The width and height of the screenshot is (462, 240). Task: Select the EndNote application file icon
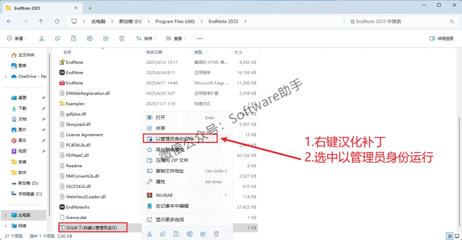(x=62, y=73)
